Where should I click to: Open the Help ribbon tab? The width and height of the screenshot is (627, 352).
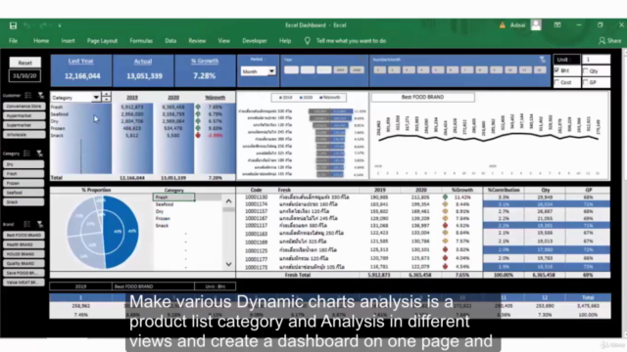click(285, 41)
